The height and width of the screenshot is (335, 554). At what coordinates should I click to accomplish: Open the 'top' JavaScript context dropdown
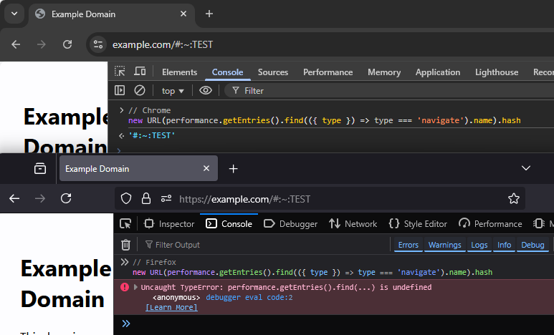(173, 91)
